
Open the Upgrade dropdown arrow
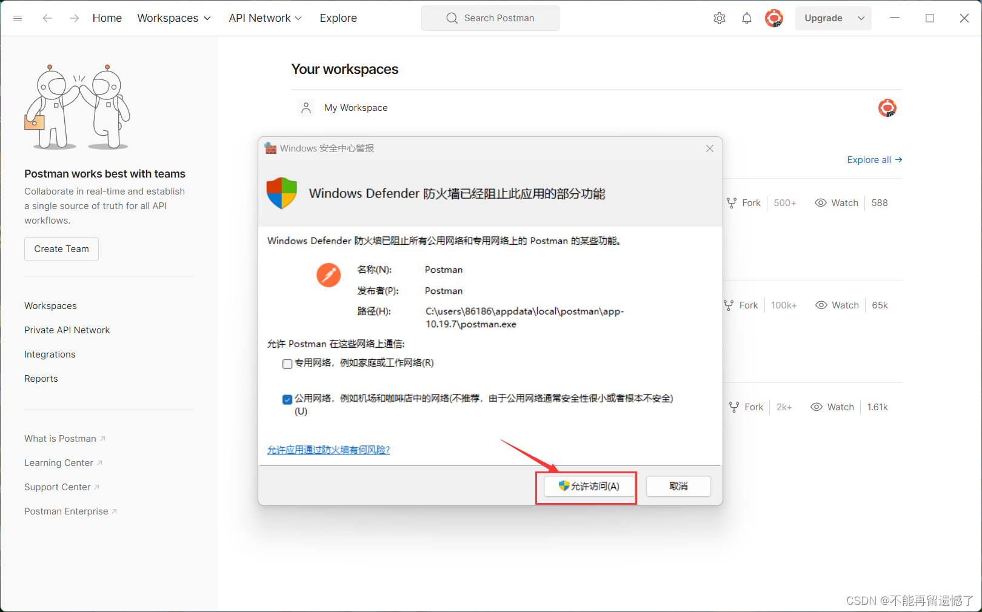point(861,18)
